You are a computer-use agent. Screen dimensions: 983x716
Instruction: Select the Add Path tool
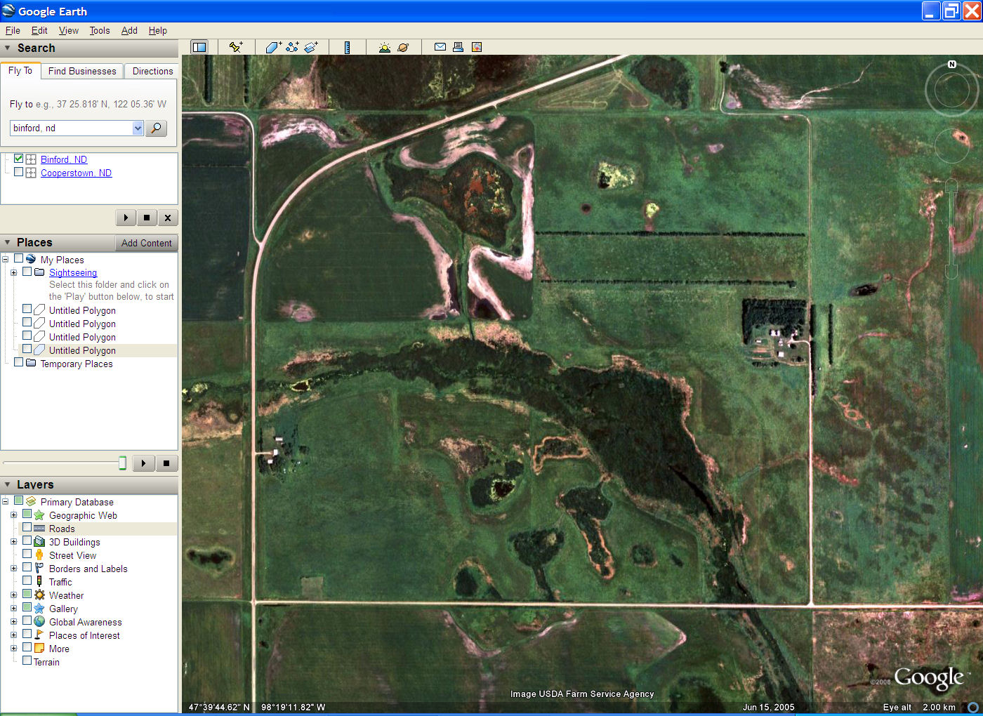(292, 47)
